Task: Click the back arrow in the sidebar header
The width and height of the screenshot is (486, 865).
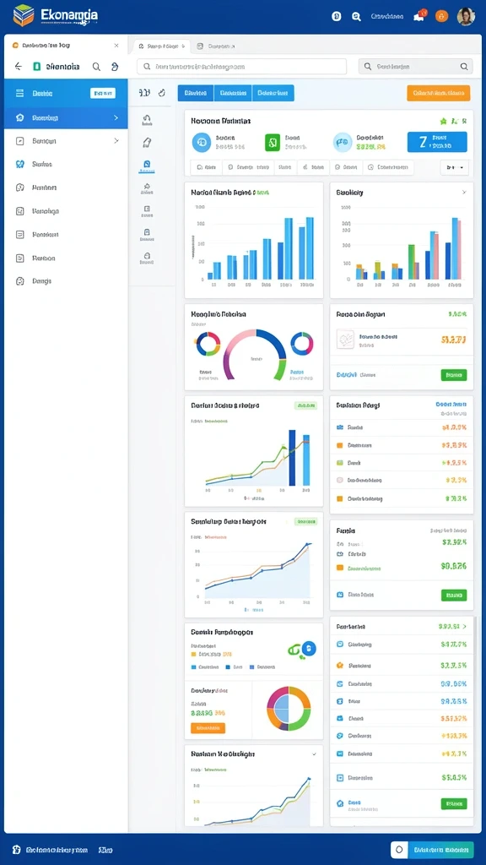Action: 19,67
